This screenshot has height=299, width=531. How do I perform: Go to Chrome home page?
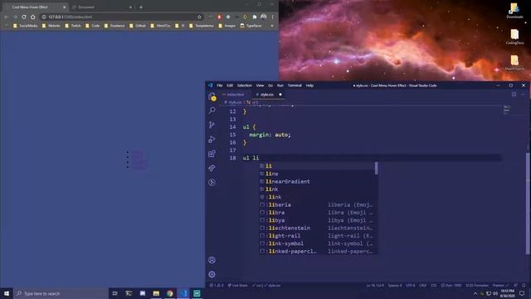click(x=33, y=17)
